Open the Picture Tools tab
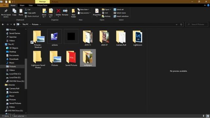 click(42, 5)
